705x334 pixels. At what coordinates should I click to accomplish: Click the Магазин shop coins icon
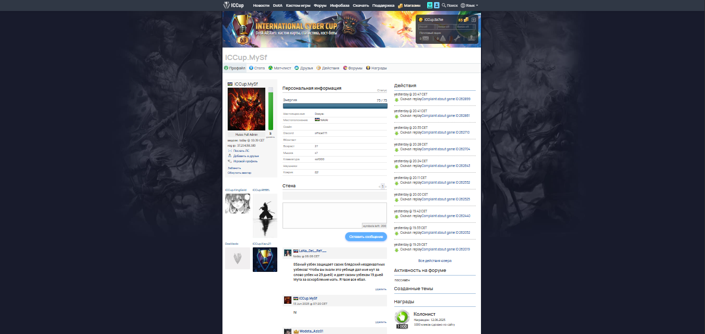coord(400,5)
